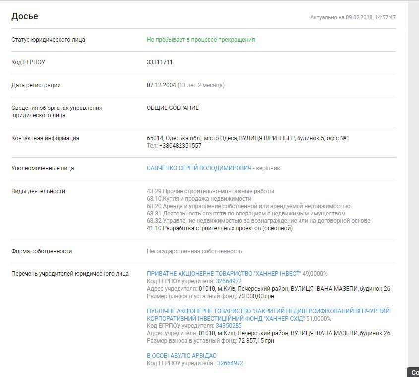
Task: Click the Одеса address line with 65014
Action: tap(247, 138)
